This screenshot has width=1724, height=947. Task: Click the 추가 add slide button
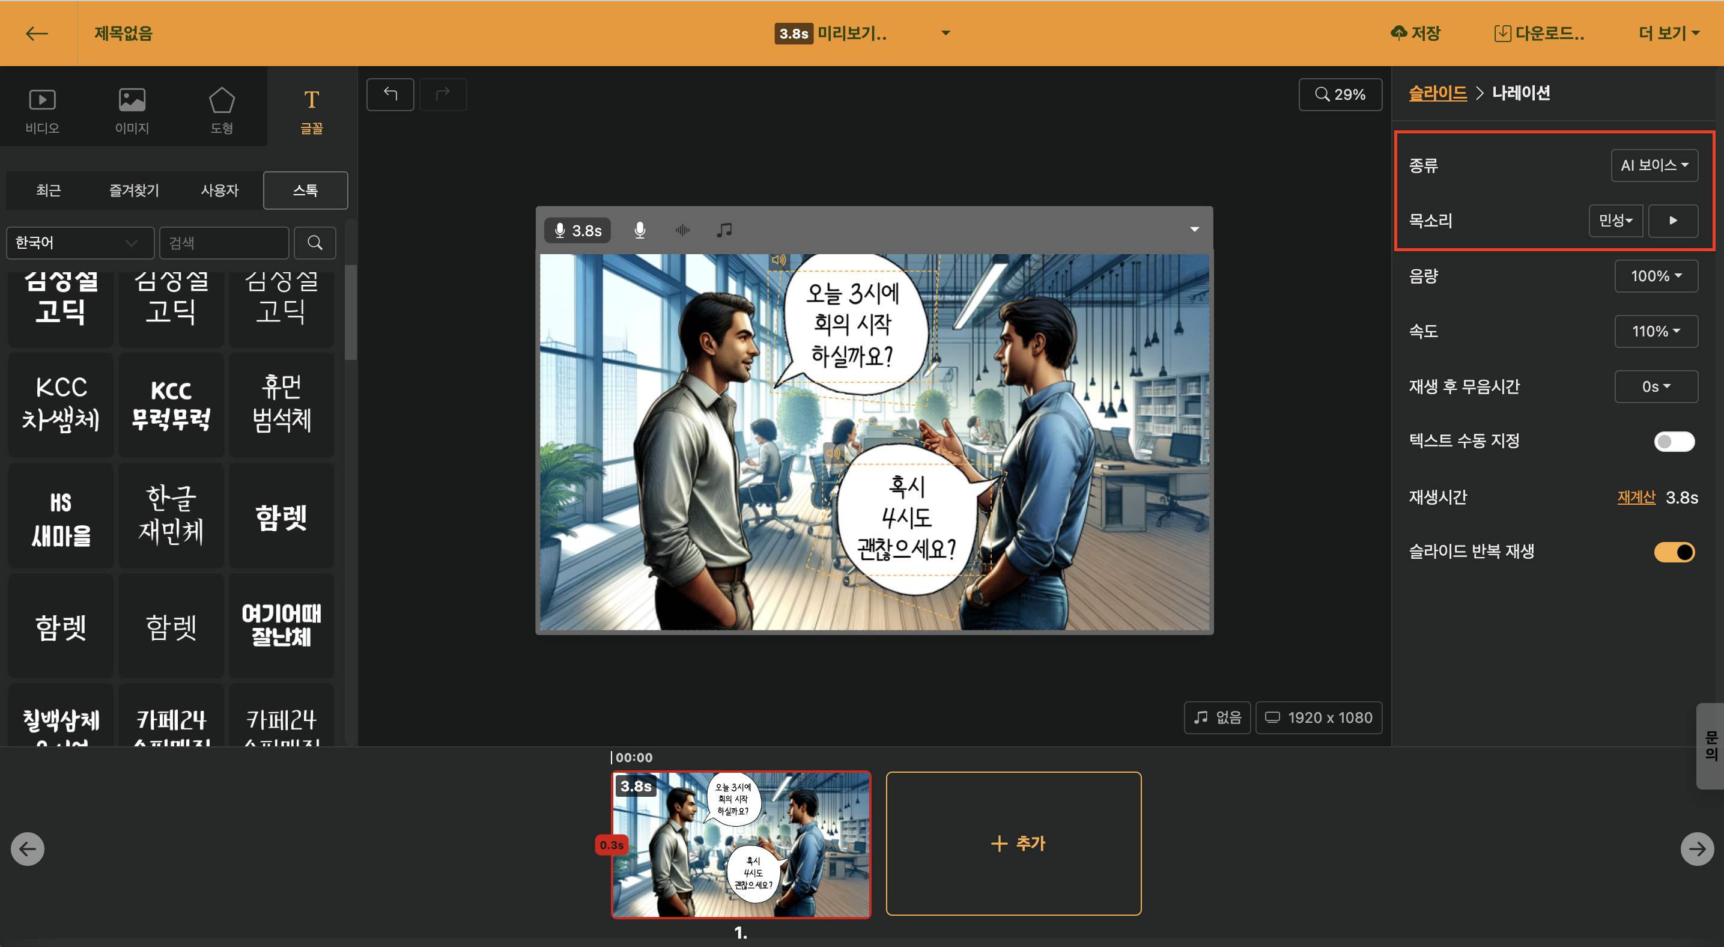click(1013, 843)
